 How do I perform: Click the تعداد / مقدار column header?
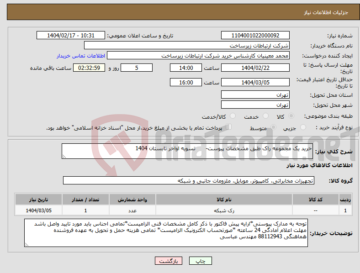85,199
